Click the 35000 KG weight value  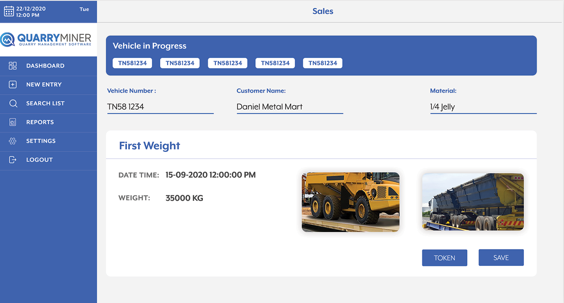pyautogui.click(x=184, y=198)
